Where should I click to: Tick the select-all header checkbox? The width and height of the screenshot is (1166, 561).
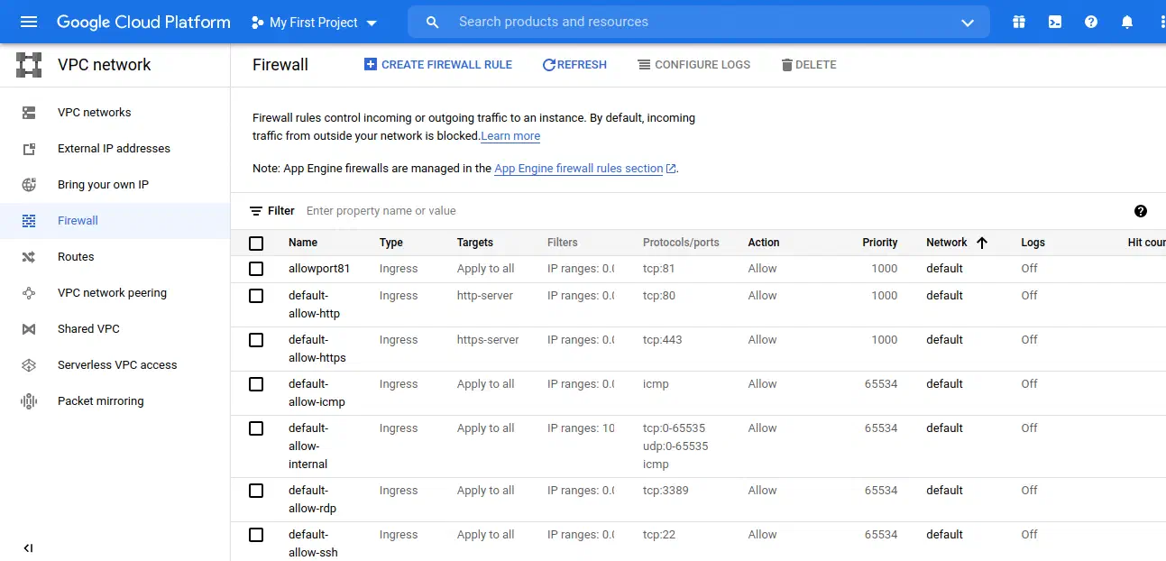(256, 244)
